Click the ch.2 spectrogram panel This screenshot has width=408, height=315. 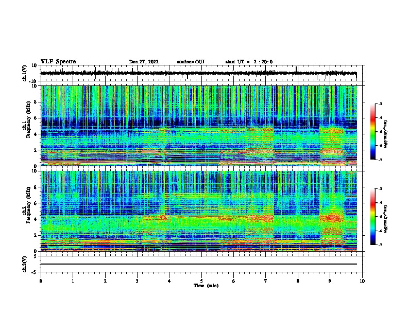199,211
